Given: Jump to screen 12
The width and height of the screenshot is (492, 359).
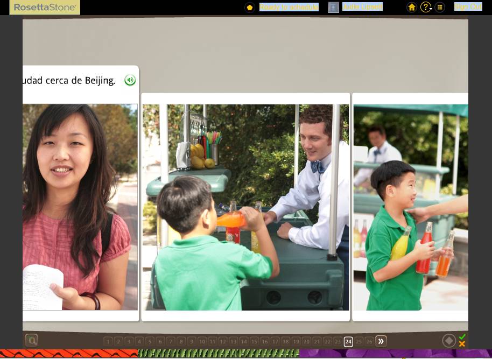Looking at the screenshot, I should coord(223,341).
